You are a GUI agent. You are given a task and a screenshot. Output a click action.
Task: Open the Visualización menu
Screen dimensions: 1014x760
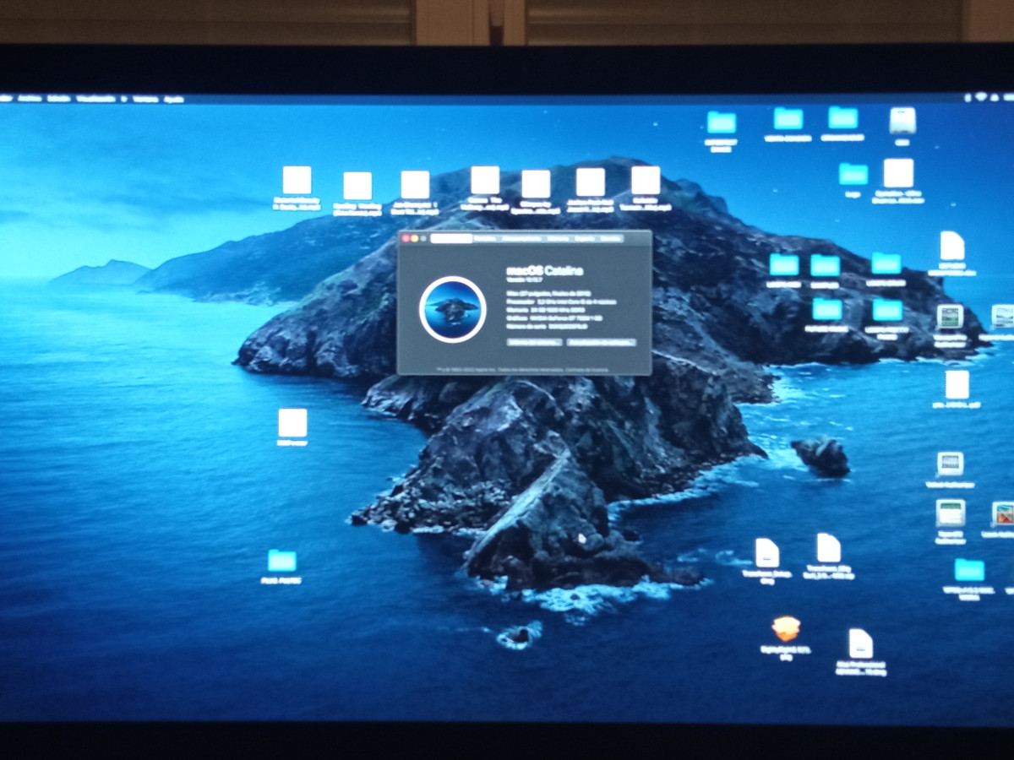click(x=95, y=99)
